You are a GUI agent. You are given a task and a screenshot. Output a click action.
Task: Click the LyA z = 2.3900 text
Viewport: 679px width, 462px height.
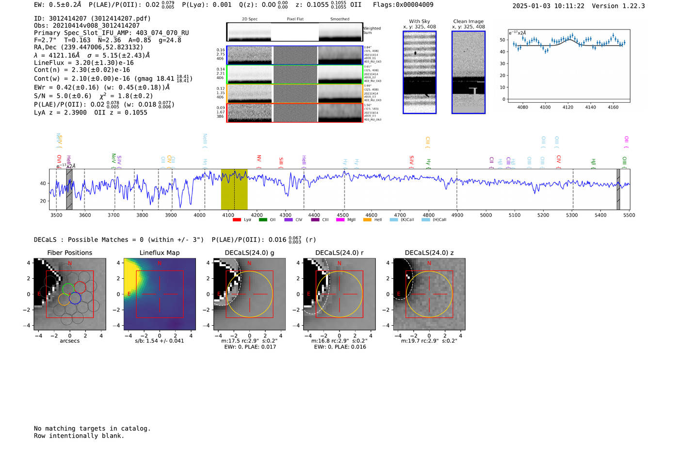61,112
